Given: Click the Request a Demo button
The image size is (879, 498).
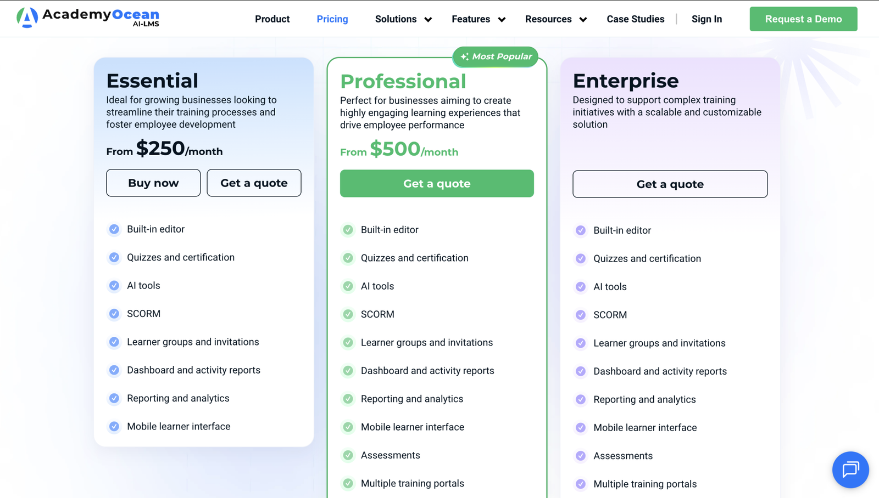Looking at the screenshot, I should click(803, 19).
